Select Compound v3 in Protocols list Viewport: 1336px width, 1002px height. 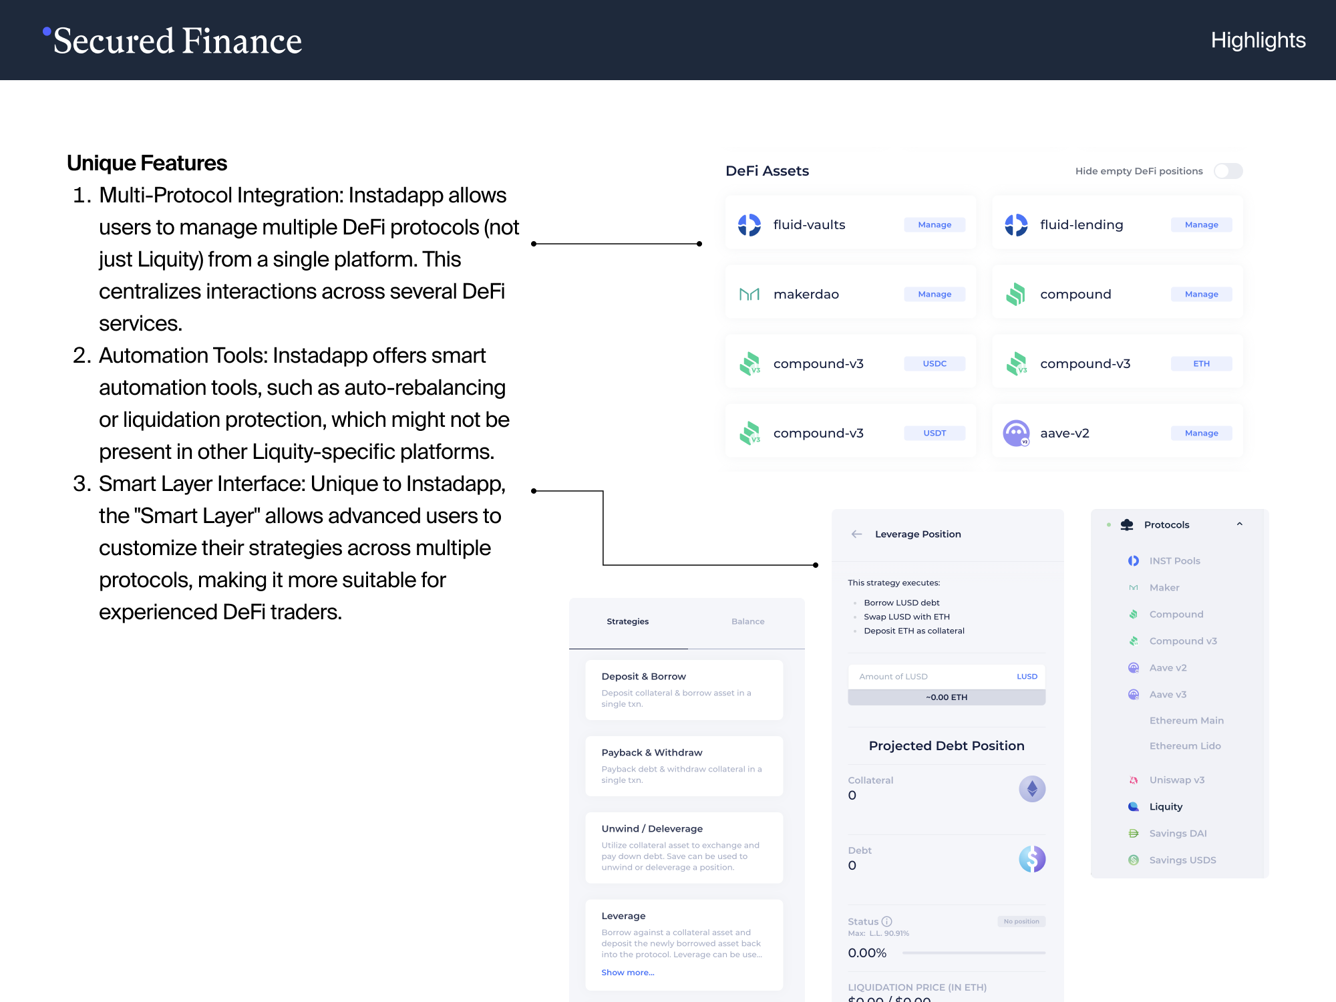click(1183, 641)
